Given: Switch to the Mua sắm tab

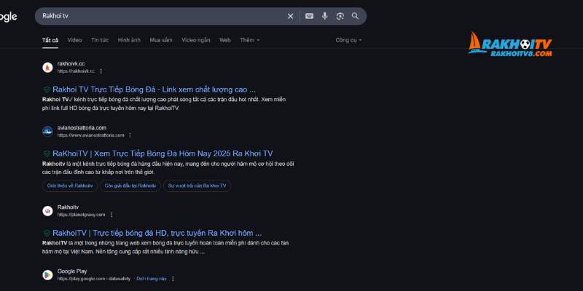Looking at the screenshot, I should click(161, 40).
